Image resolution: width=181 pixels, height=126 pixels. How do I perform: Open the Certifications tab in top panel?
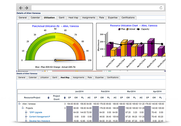click(x=128, y=18)
